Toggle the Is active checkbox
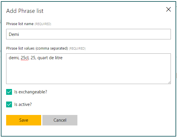177x138 pixels. pyautogui.click(x=9, y=104)
